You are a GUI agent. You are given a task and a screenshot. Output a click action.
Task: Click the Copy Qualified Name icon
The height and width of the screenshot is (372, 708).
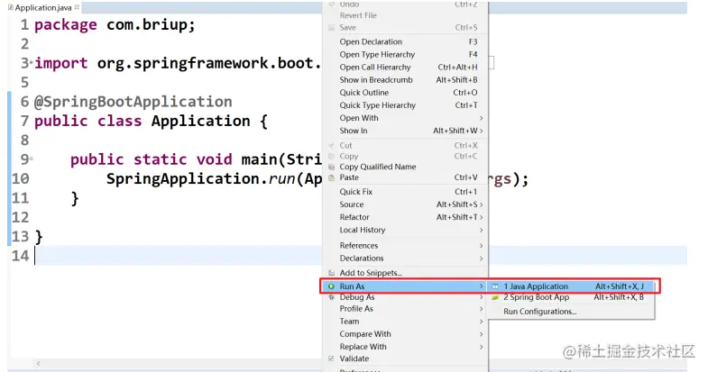pos(331,167)
